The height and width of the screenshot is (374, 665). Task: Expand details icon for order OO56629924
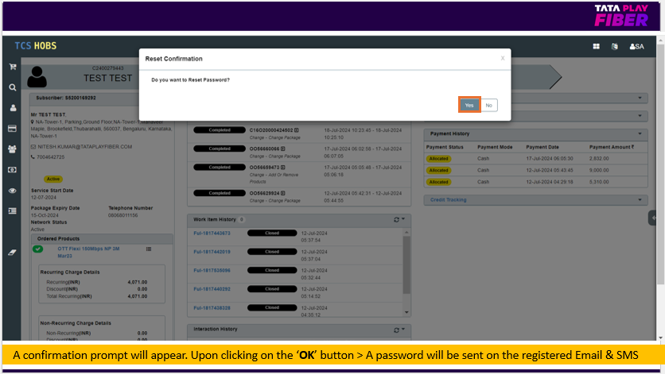coord(283,193)
